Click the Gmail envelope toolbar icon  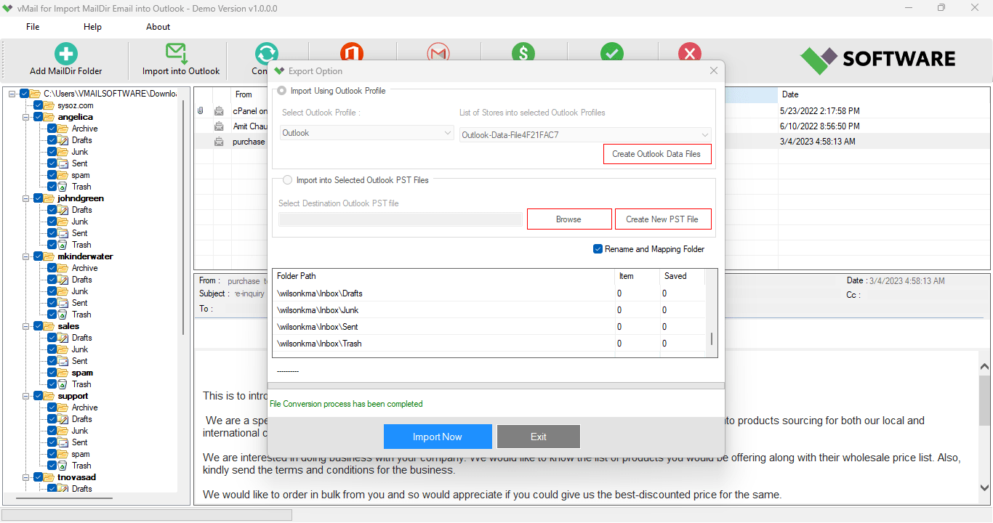click(x=438, y=52)
